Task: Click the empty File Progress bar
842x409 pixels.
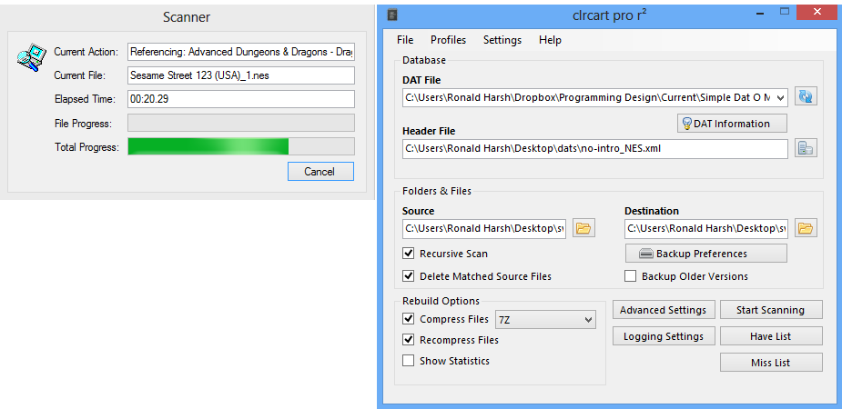Action: (241, 123)
